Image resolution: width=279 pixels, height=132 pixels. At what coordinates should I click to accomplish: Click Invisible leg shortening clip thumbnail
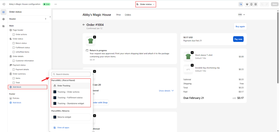click(x=188, y=69)
